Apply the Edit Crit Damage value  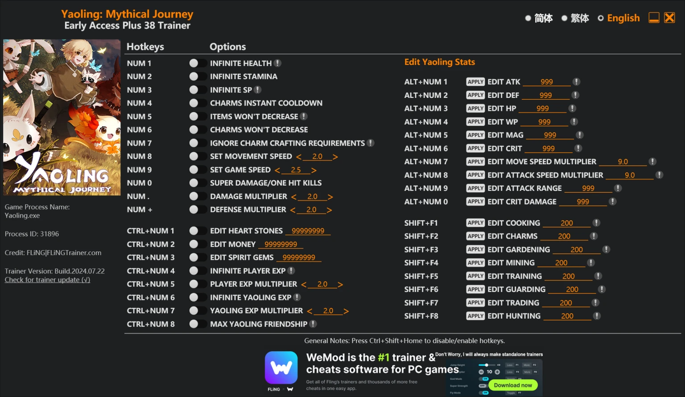475,202
